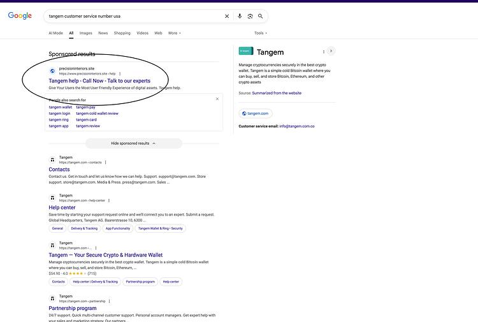Clear the search query with X icon
The width and height of the screenshot is (478, 322).
pyautogui.click(x=227, y=16)
